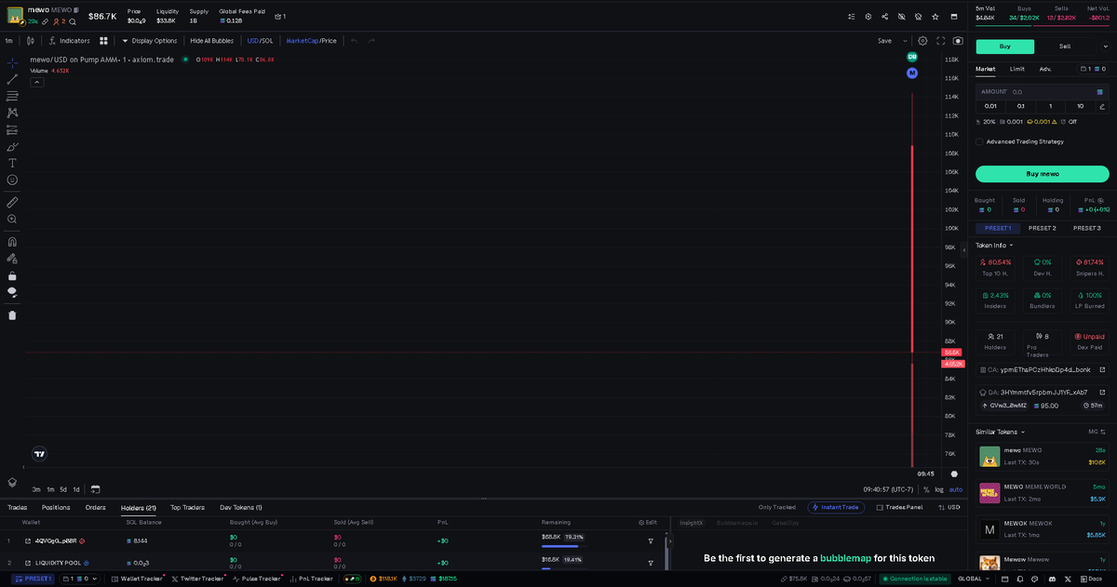Add mewo to favorites with star

pyautogui.click(x=935, y=17)
